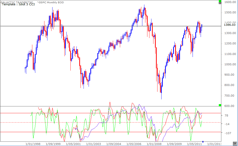238x146 pixels.
Task: Click the CCI axis value 78
Action: 226,115
